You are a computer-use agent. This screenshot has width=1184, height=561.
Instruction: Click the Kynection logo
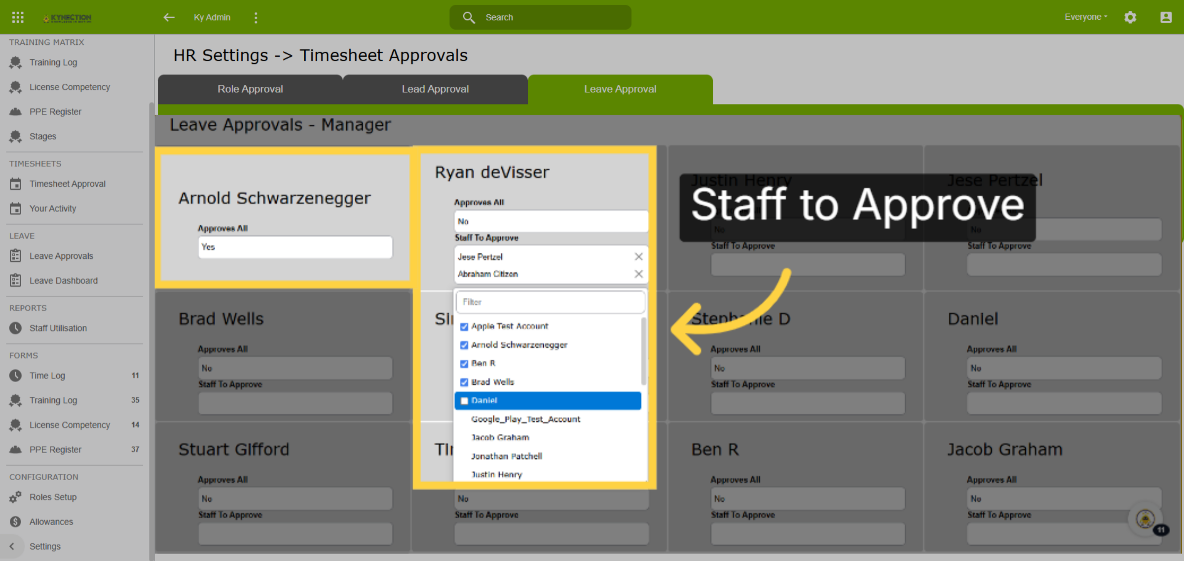[x=67, y=18]
